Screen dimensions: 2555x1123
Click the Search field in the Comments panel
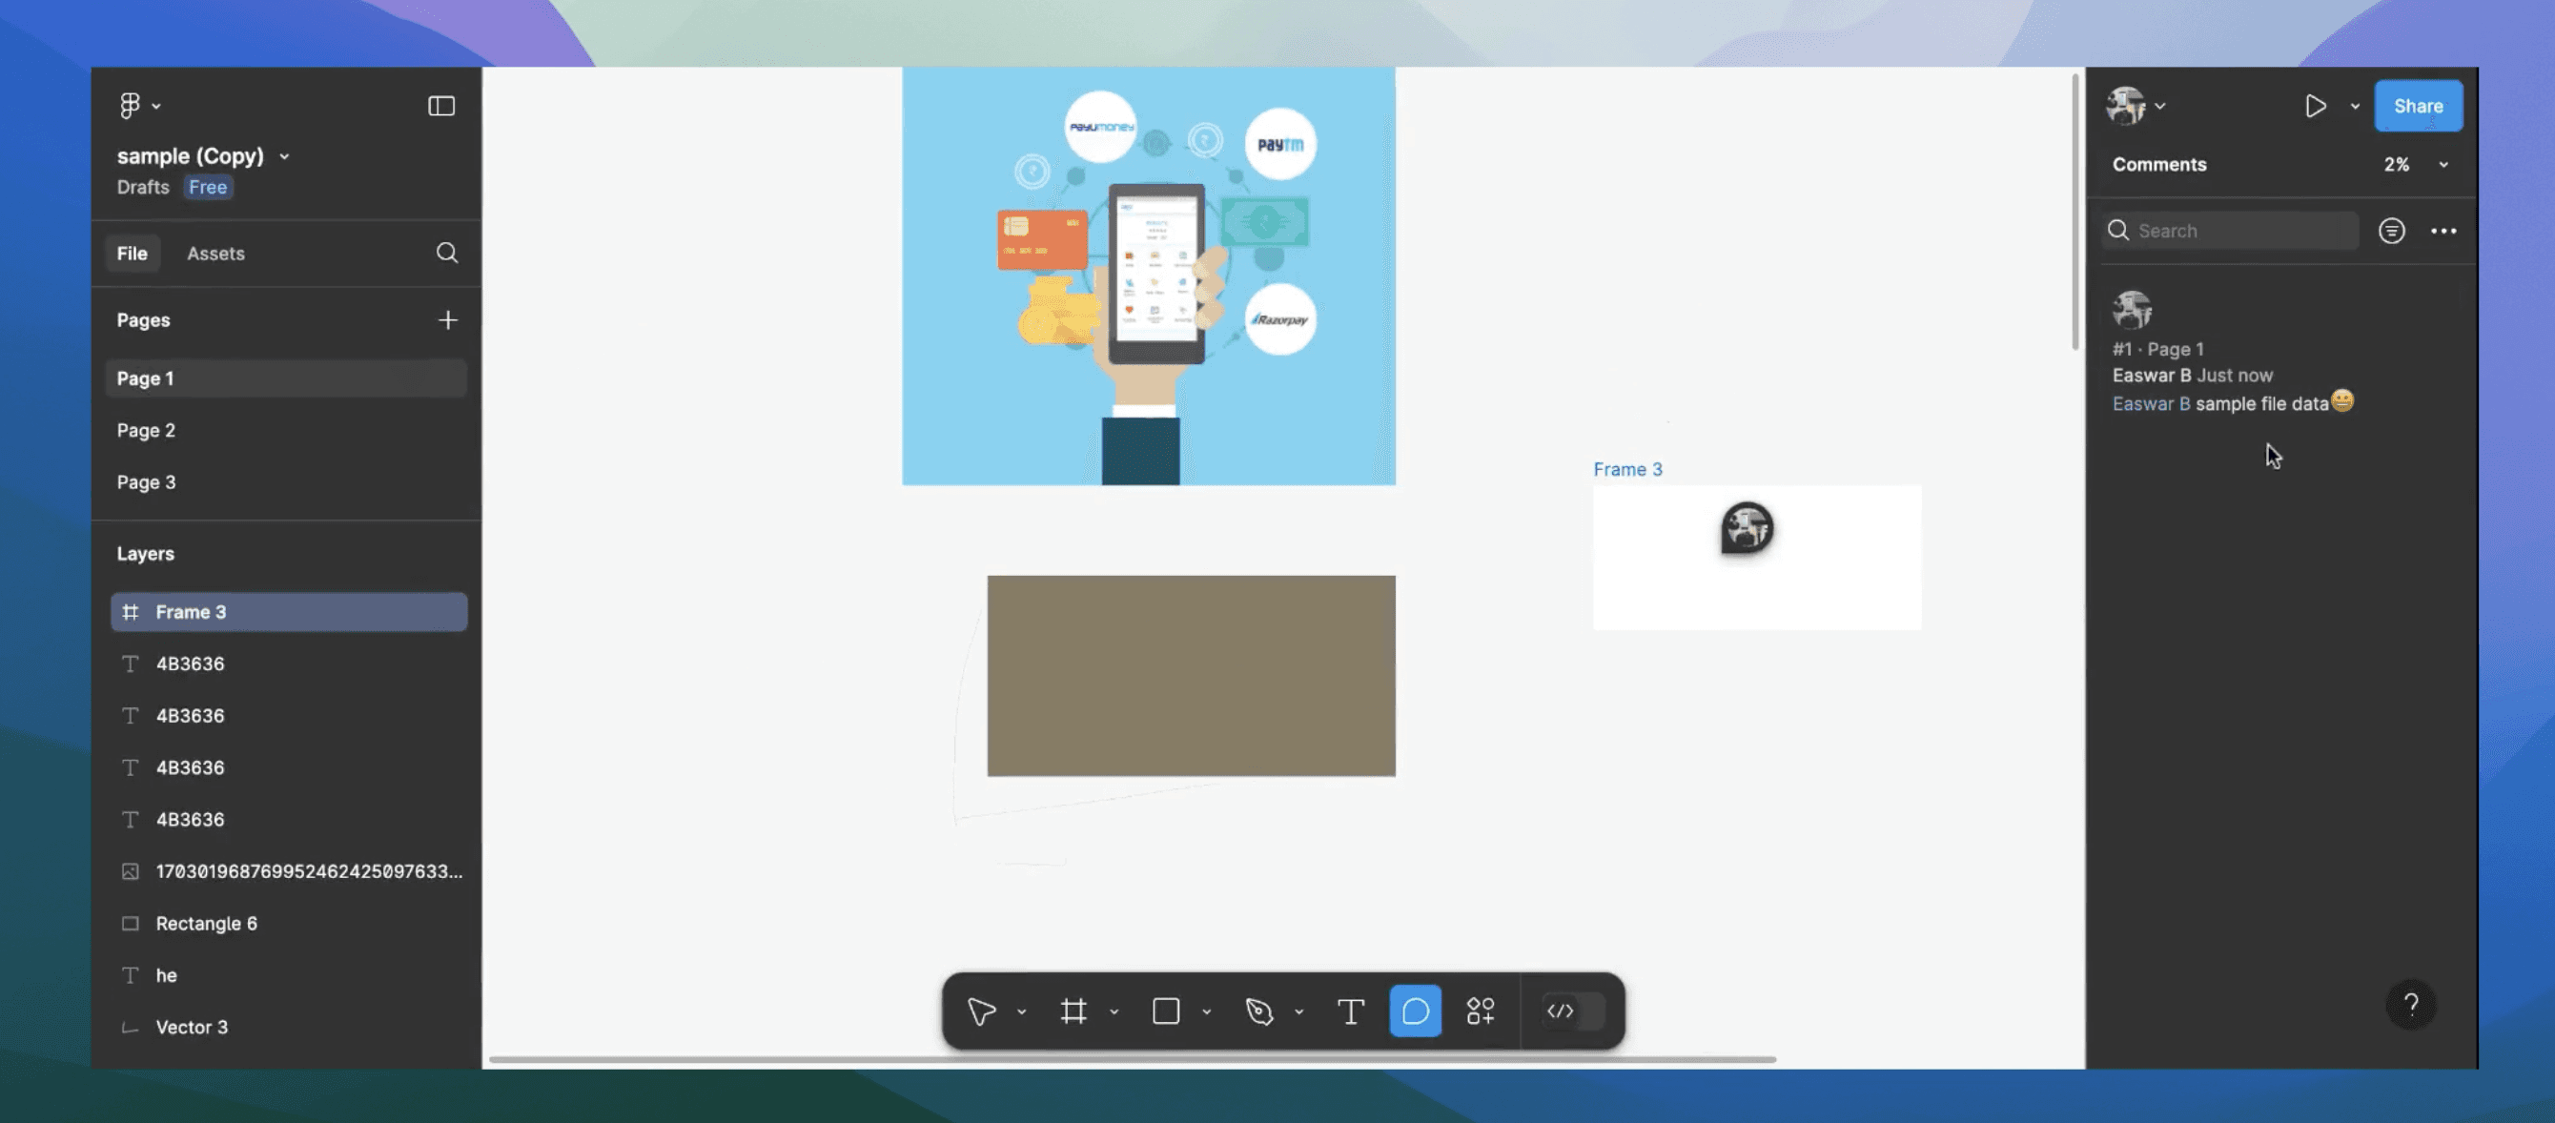[2230, 230]
